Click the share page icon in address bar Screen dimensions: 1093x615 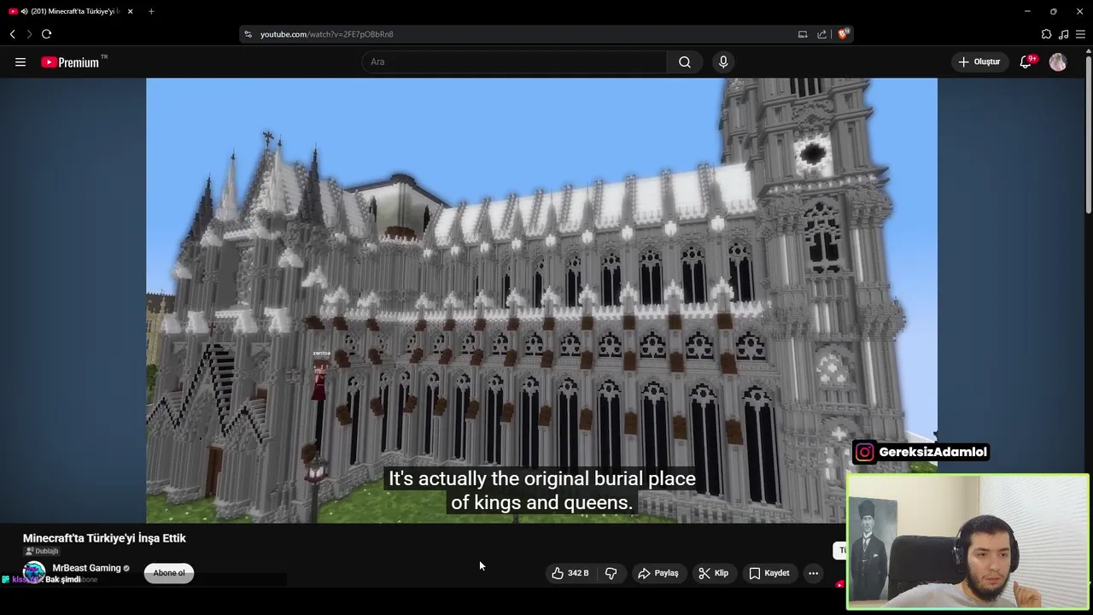tap(821, 34)
